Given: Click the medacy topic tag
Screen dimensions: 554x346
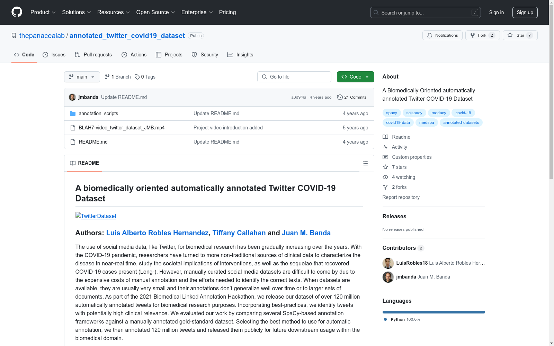Looking at the screenshot, I should (439, 113).
